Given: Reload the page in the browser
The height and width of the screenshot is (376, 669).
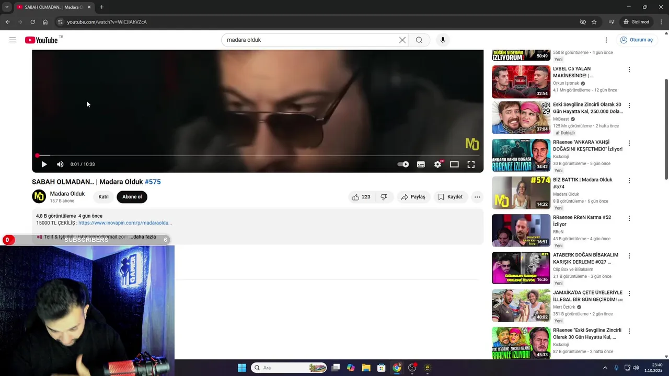Looking at the screenshot, I should click(x=32, y=22).
